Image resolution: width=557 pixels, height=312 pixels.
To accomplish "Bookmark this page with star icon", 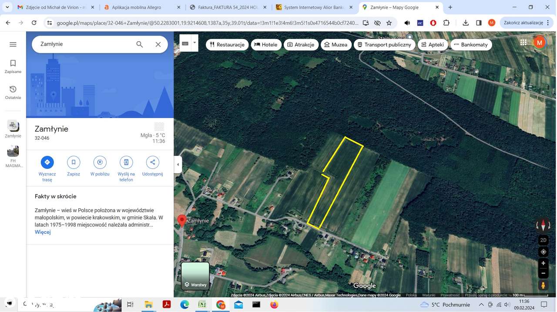I will tap(389, 23).
